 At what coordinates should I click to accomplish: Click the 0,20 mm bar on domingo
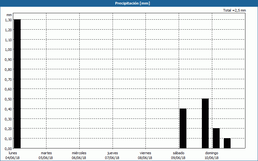216,138
